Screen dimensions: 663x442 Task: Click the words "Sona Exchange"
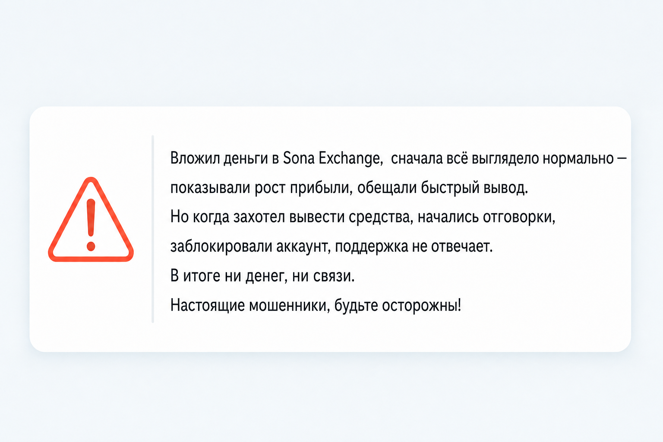(x=333, y=158)
